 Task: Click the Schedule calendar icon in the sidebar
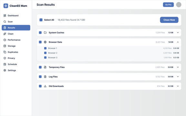pos(5,64)
